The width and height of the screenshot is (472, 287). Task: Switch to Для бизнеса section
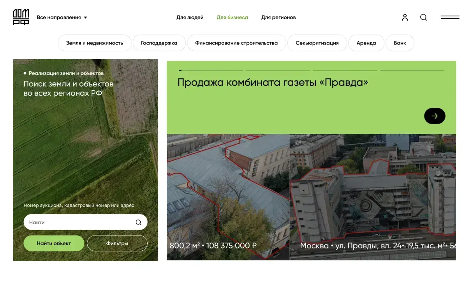point(232,17)
